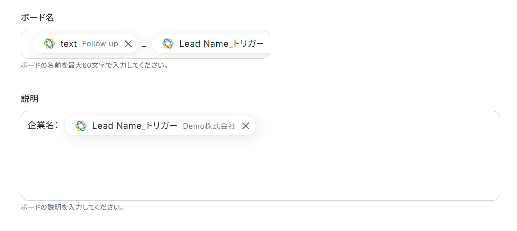Click the colorful icon on text chip
Image resolution: width=517 pixels, height=231 pixels.
click(49, 44)
